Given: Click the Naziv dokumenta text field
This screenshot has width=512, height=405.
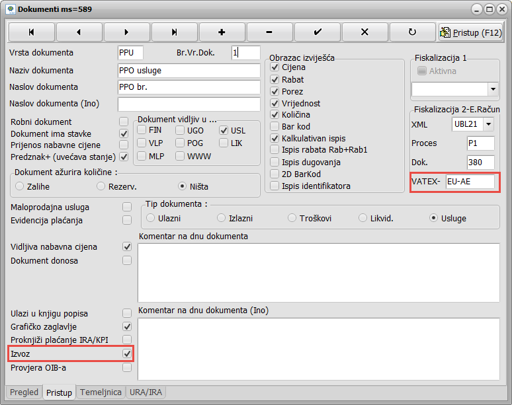Looking at the screenshot, I should 189,71.
